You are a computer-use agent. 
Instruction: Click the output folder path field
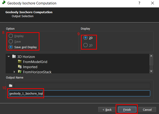[x=82, y=85]
